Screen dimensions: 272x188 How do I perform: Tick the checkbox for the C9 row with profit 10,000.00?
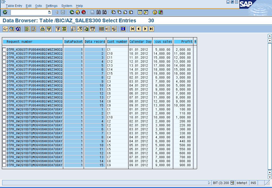4,105
